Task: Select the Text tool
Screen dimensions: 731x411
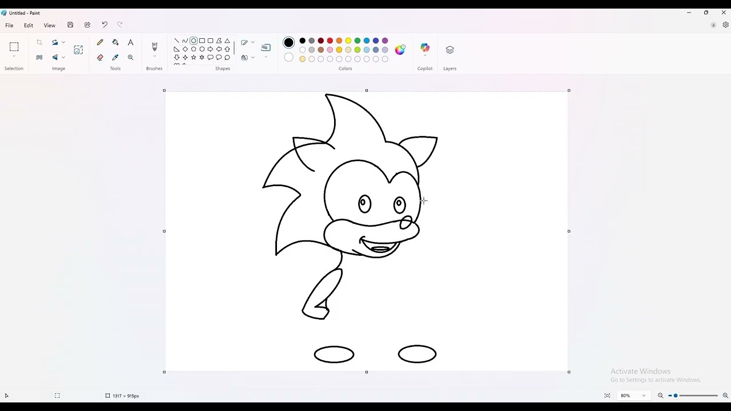Action: [130, 42]
